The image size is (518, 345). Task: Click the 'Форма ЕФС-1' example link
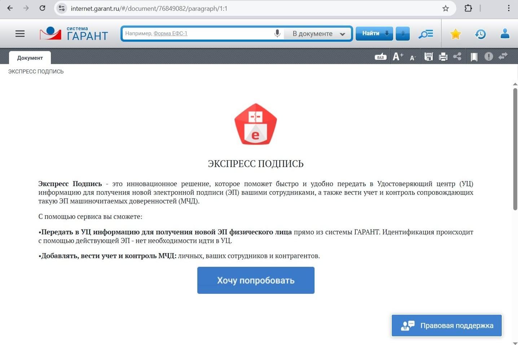[x=170, y=33]
